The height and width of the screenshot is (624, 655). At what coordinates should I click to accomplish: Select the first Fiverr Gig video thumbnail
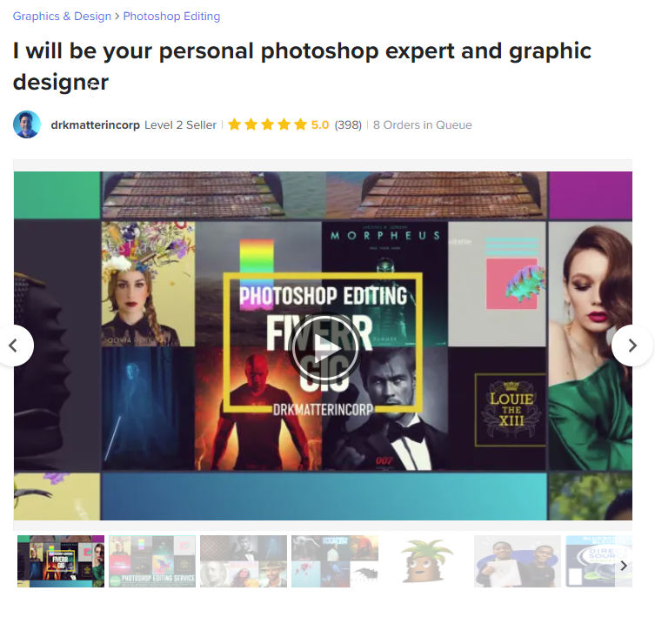(61, 561)
